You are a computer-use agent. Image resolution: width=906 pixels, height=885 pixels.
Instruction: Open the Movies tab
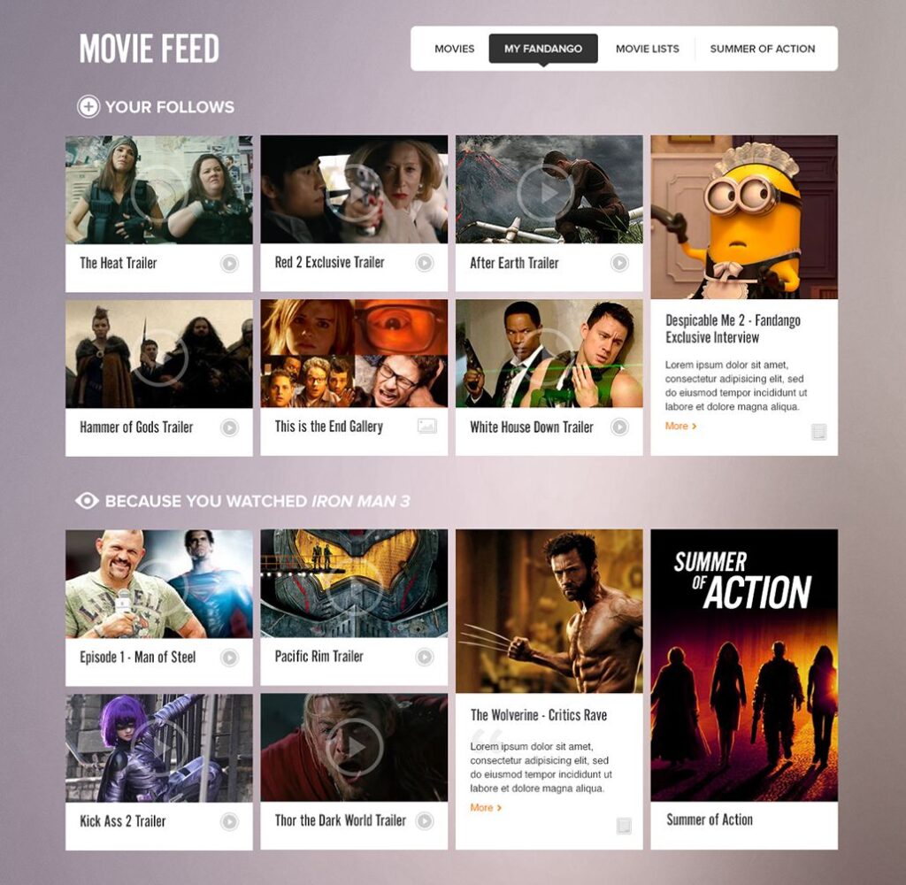coord(454,49)
